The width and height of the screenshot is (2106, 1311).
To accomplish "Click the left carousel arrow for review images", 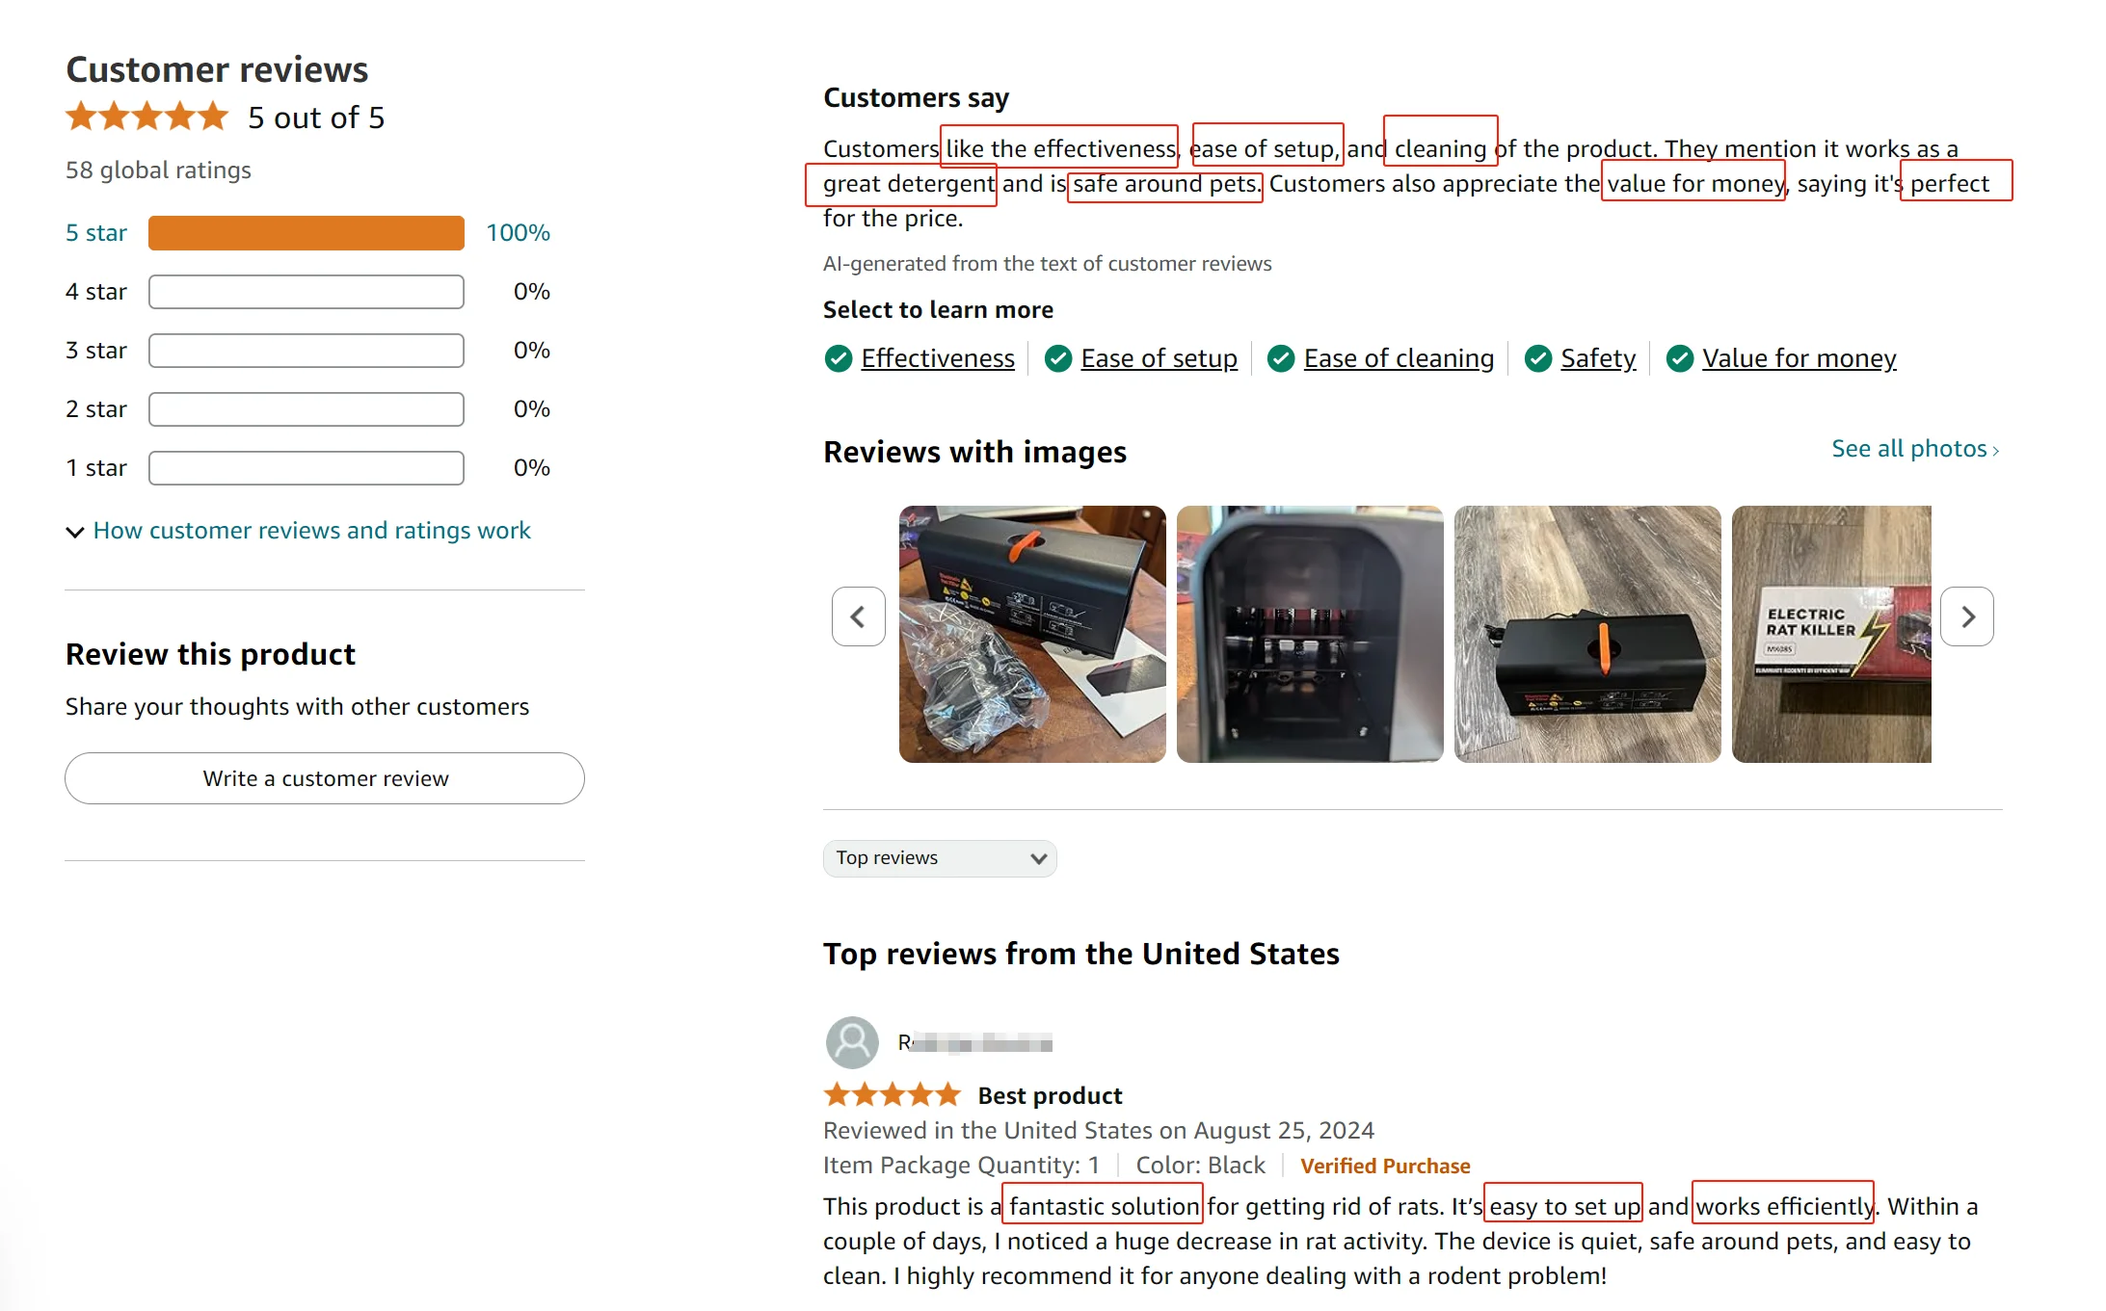I will coord(858,616).
